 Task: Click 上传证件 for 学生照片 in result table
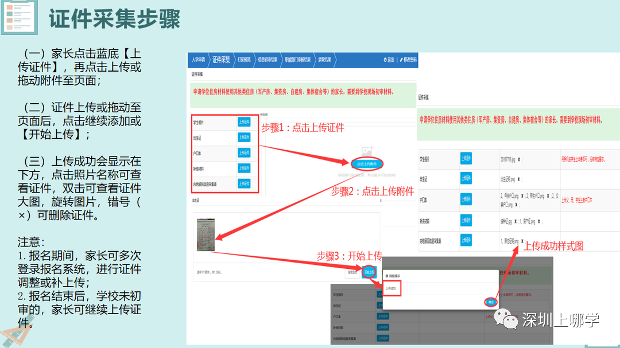pyautogui.click(x=466, y=158)
